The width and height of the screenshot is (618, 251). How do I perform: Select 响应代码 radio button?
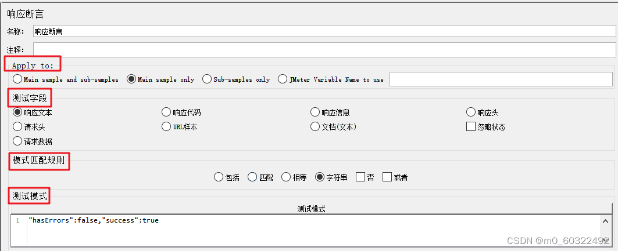point(181,112)
